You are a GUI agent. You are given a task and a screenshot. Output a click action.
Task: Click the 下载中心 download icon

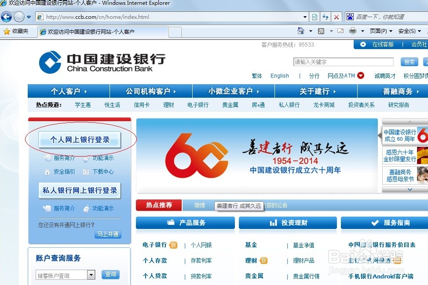pos(86,172)
